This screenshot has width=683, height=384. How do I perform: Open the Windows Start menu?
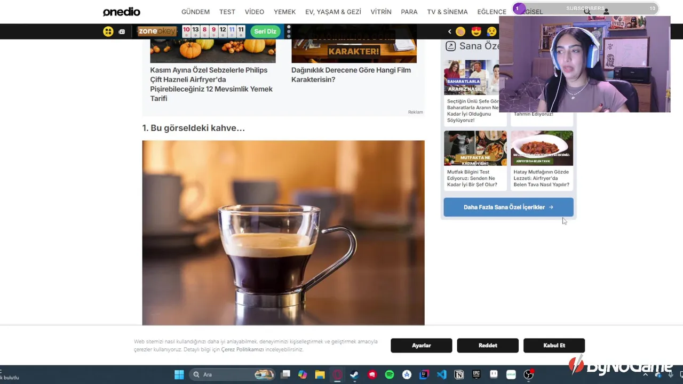tap(179, 374)
